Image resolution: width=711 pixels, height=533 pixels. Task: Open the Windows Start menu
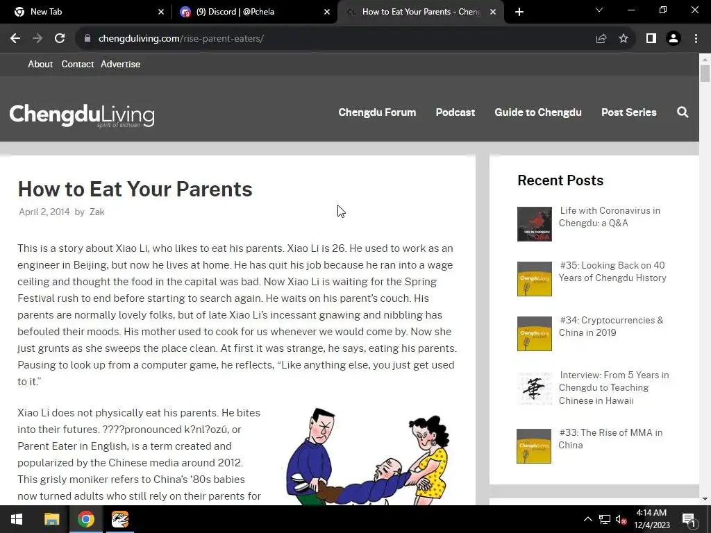click(x=17, y=519)
